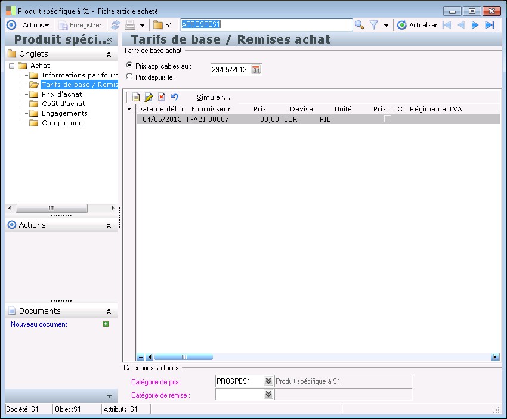Collapse the Onglets panel section

109,54
